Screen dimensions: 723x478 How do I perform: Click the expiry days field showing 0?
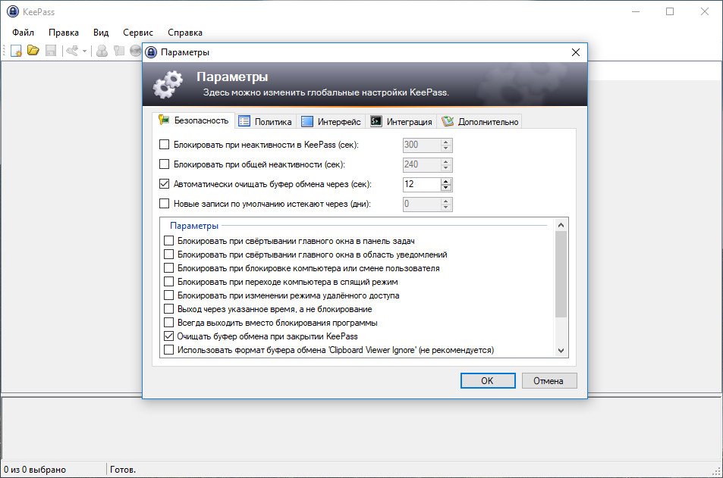tap(422, 205)
